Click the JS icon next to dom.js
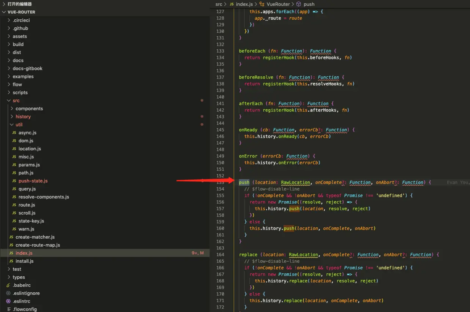The height and width of the screenshot is (312, 470). 14,141
